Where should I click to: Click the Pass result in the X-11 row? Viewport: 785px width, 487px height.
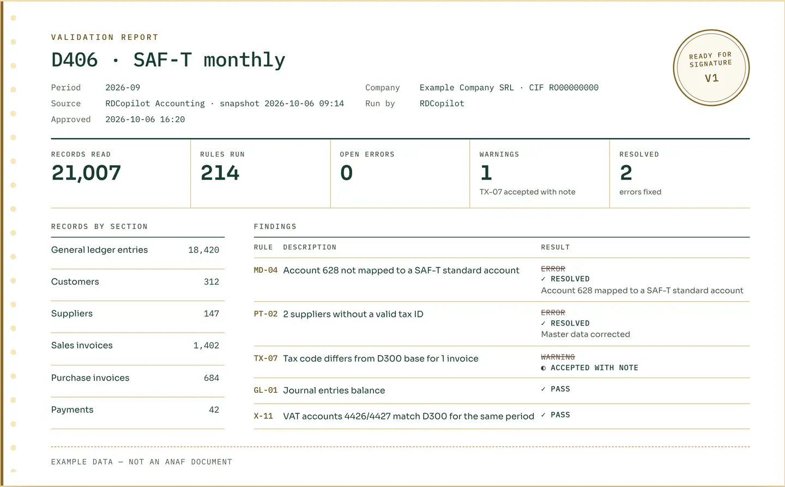[555, 415]
